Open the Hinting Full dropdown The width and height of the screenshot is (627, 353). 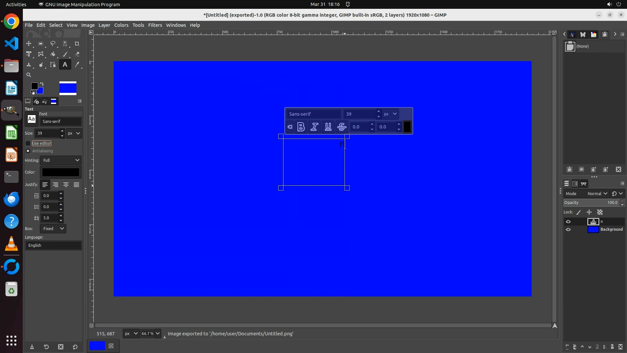tap(61, 160)
